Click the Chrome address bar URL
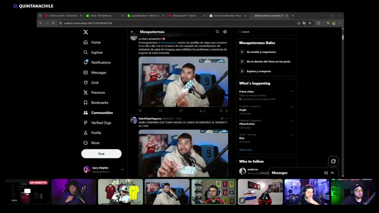The width and height of the screenshot is (379, 213). click(x=88, y=23)
